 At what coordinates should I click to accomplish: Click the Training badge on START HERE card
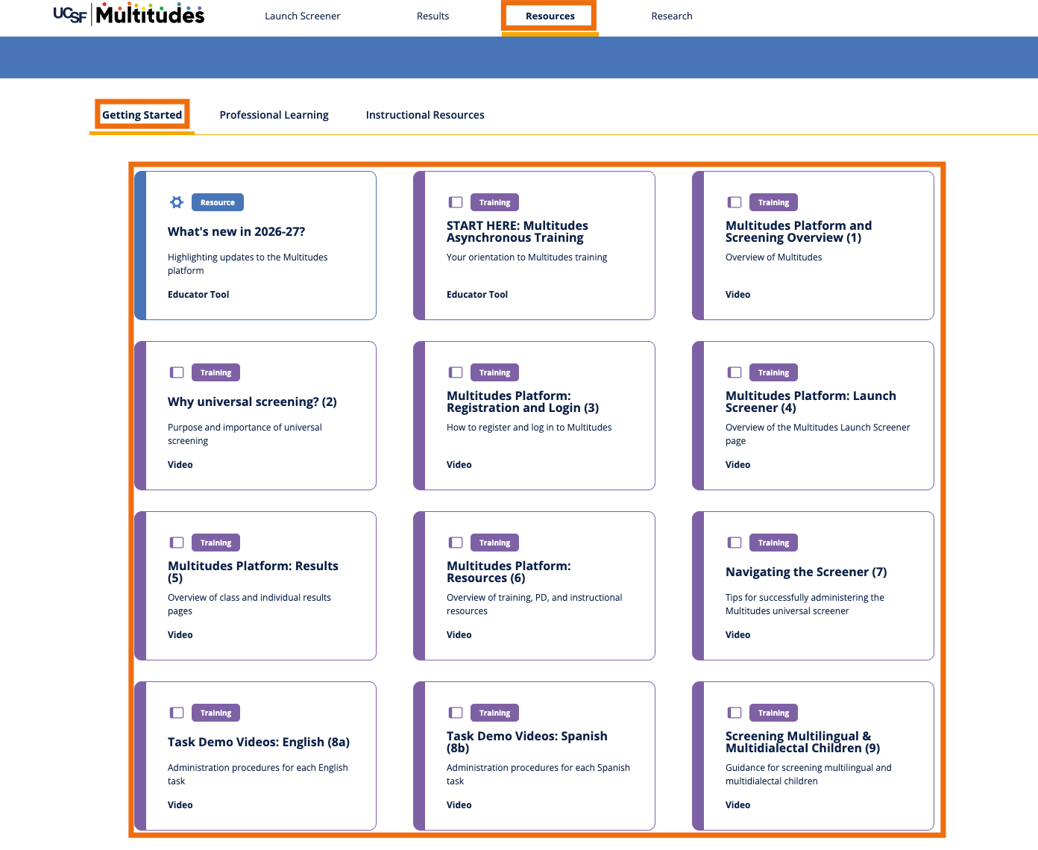pyautogui.click(x=495, y=202)
